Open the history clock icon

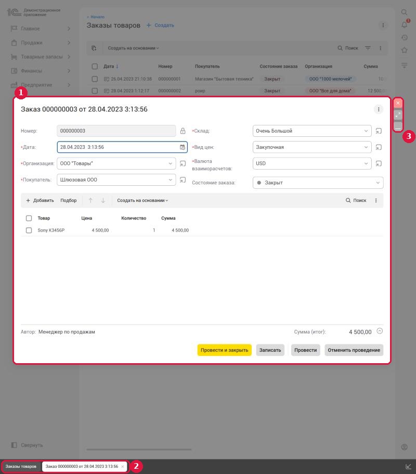click(405, 37)
